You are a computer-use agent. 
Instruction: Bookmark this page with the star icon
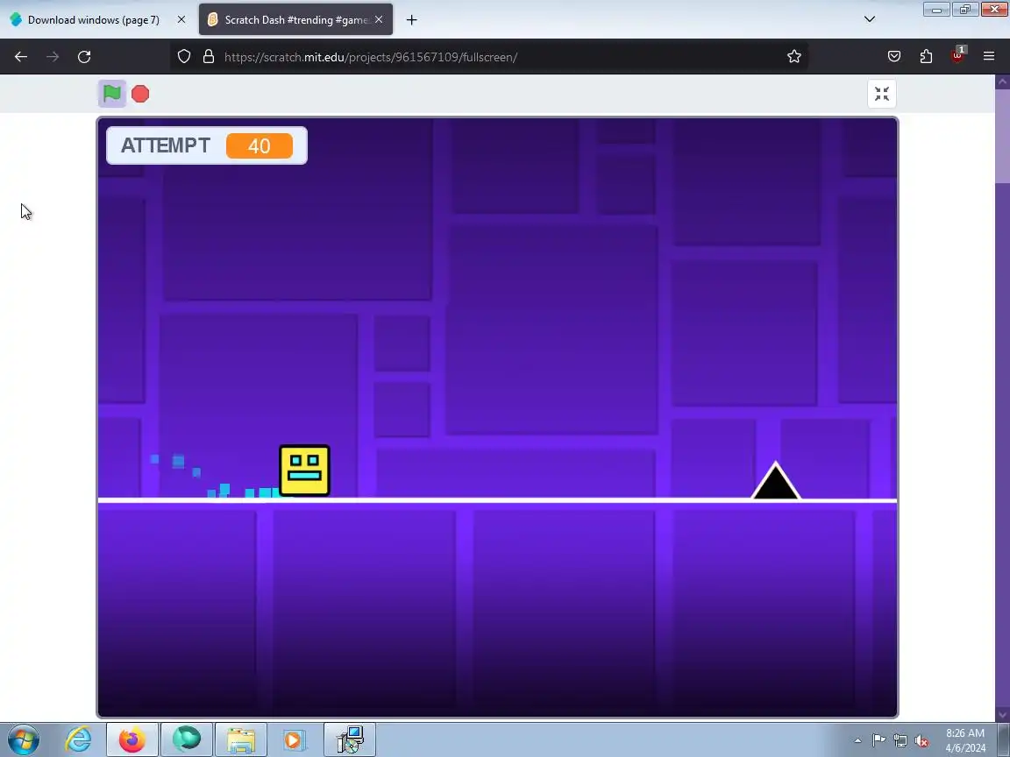794,57
